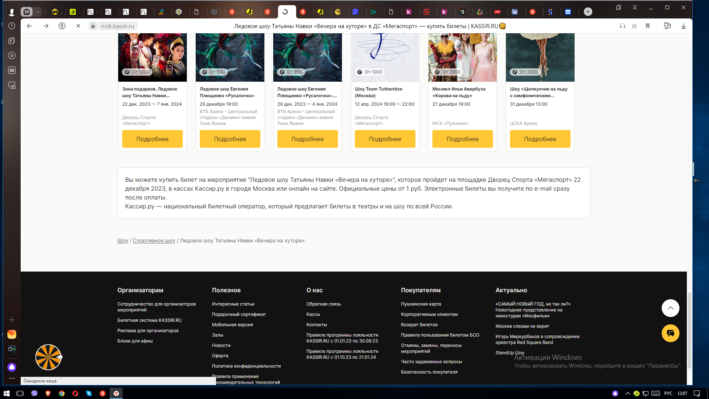709x399 pixels.
Task: Open the sidebar more options dots
Action: 12,378
